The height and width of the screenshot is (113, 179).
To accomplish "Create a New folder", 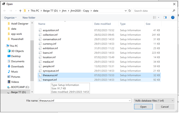I will (x=29, y=18).
